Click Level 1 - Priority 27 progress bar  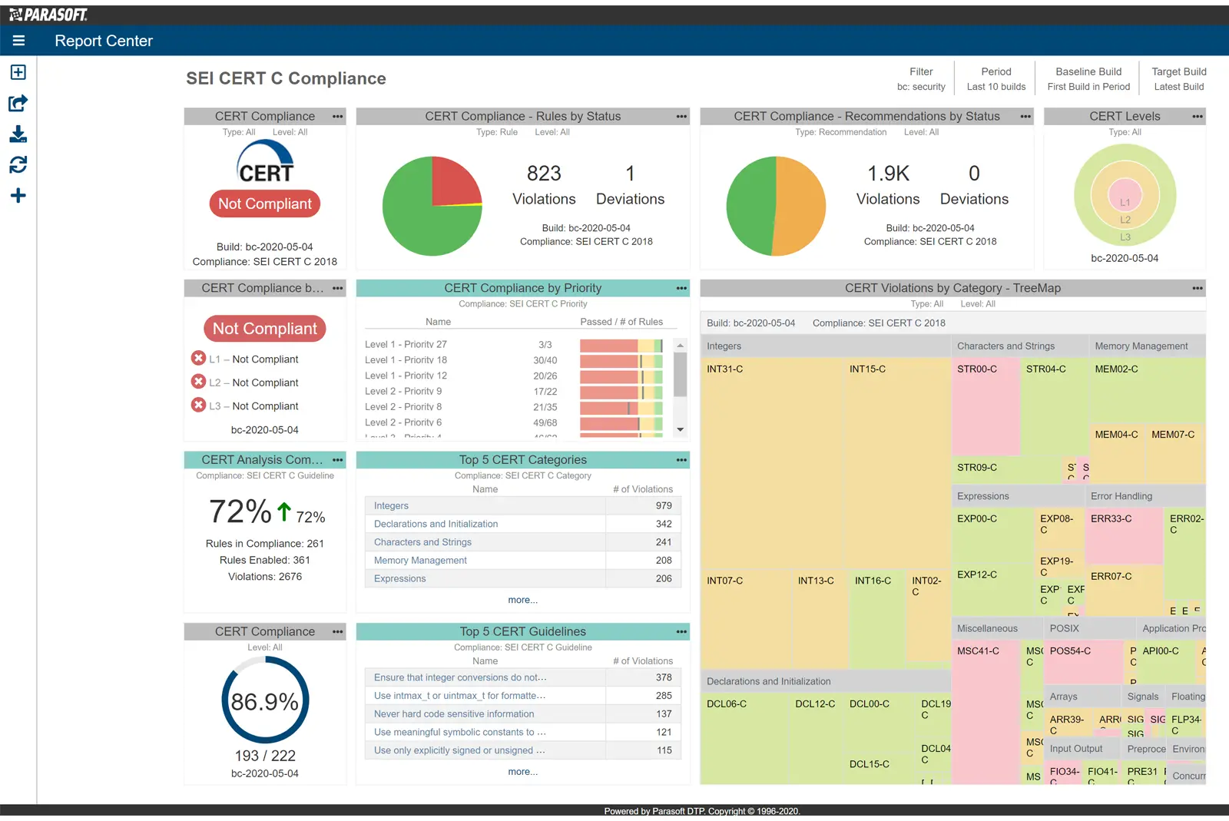pos(621,345)
